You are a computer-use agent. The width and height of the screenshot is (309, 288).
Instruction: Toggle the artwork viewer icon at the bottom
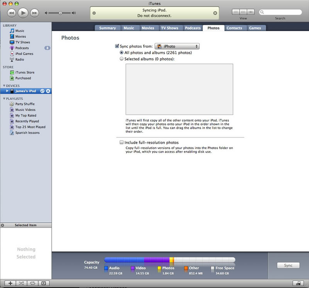44,283
